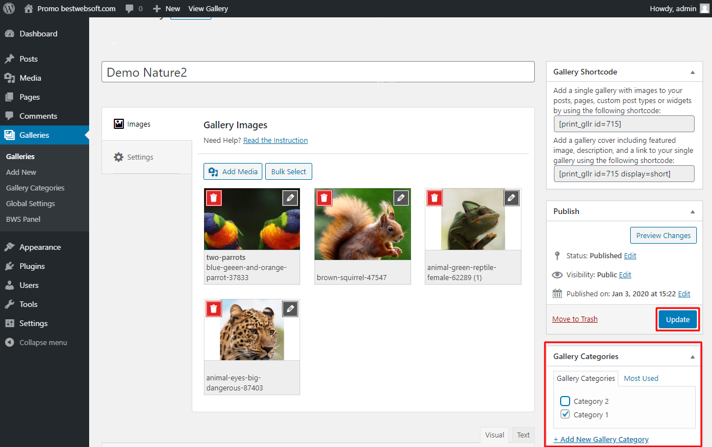Switch editor to Text tab
This screenshot has width=712, height=447.
point(523,435)
